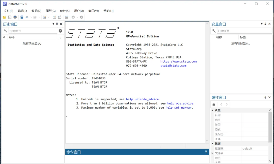The width and height of the screenshot is (274, 164).
Task: Open the Data Browser magnifier grid icon
Action: tap(60, 17)
